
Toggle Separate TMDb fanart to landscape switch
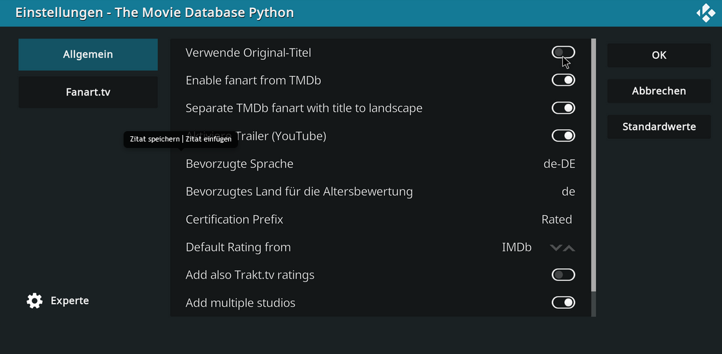(x=563, y=108)
